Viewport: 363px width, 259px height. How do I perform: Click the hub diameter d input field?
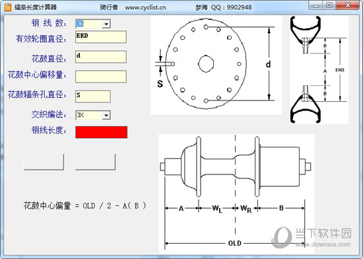[101, 57]
